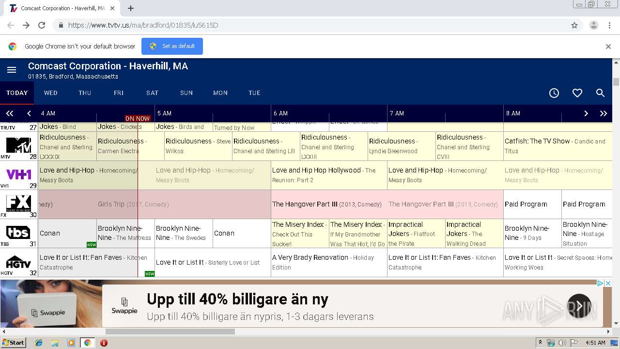Open The Misery Index - Check Out This Sucker

click(x=300, y=234)
